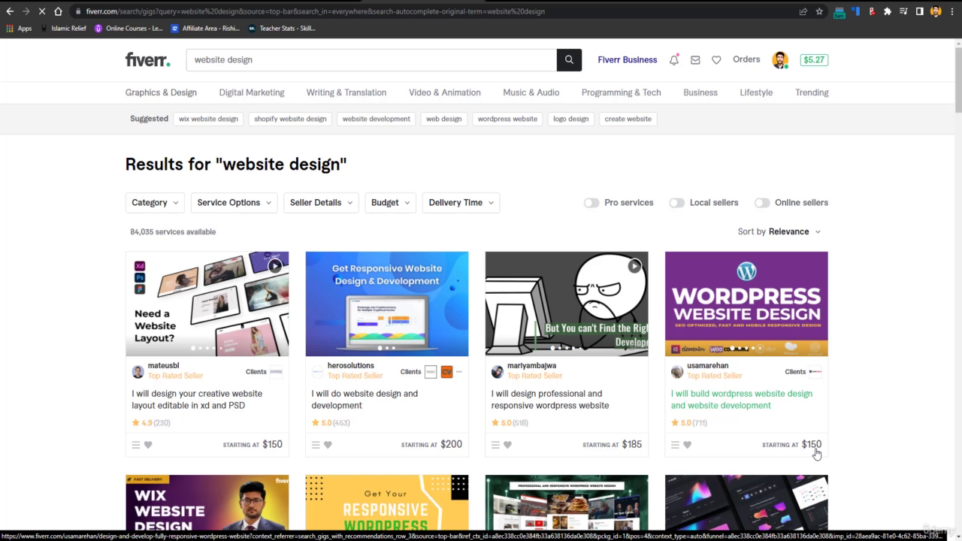962x541 pixels.
Task: Favorite herosolutions' gig with the heart icon
Action: tap(328, 445)
